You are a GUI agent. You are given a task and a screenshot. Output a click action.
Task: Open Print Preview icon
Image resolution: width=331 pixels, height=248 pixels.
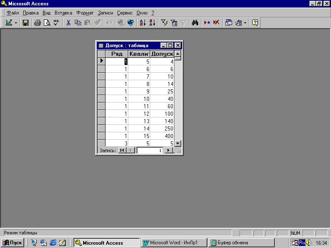[47, 23]
